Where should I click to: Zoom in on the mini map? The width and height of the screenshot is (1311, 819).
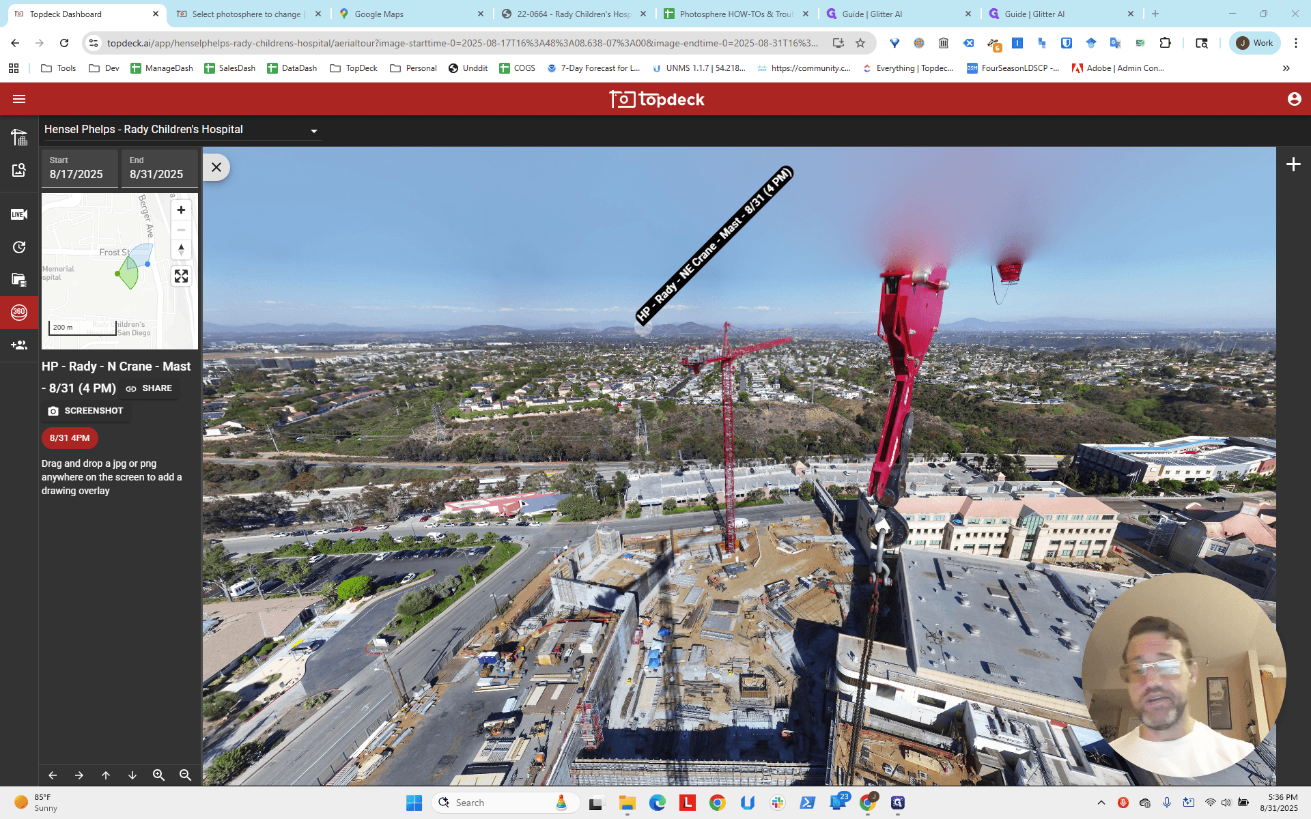[x=181, y=210]
